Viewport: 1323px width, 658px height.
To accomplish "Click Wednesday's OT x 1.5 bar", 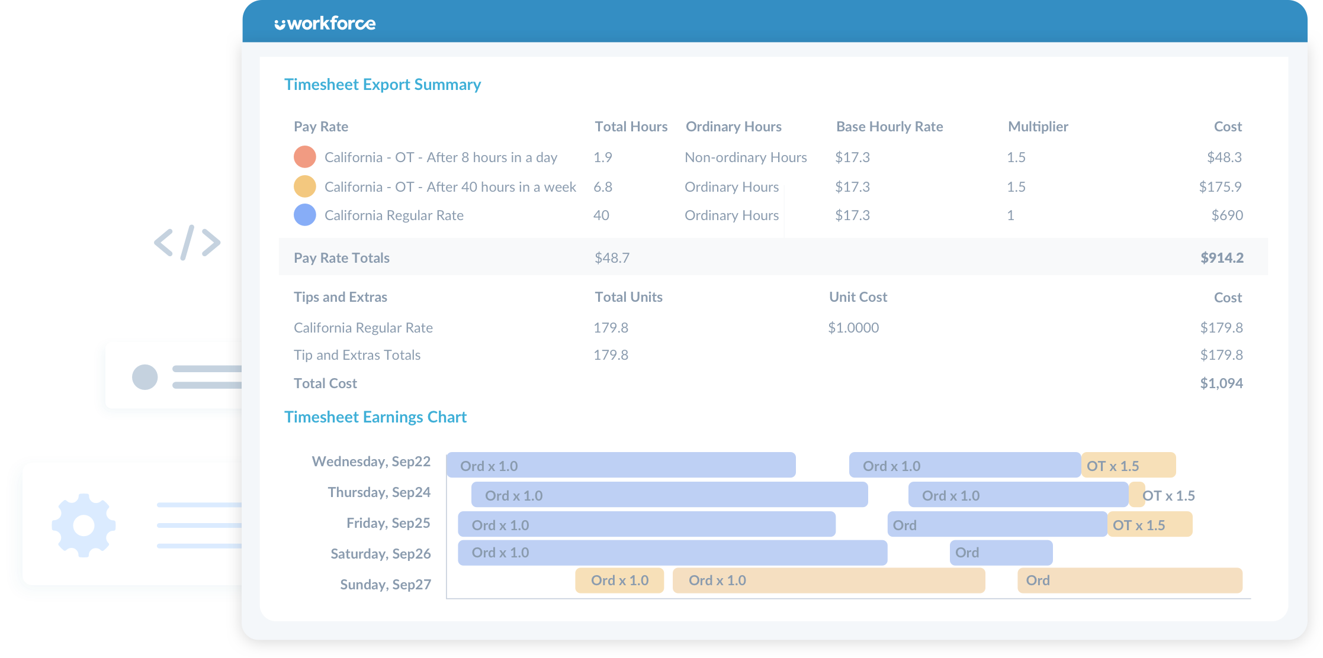I will point(1128,466).
